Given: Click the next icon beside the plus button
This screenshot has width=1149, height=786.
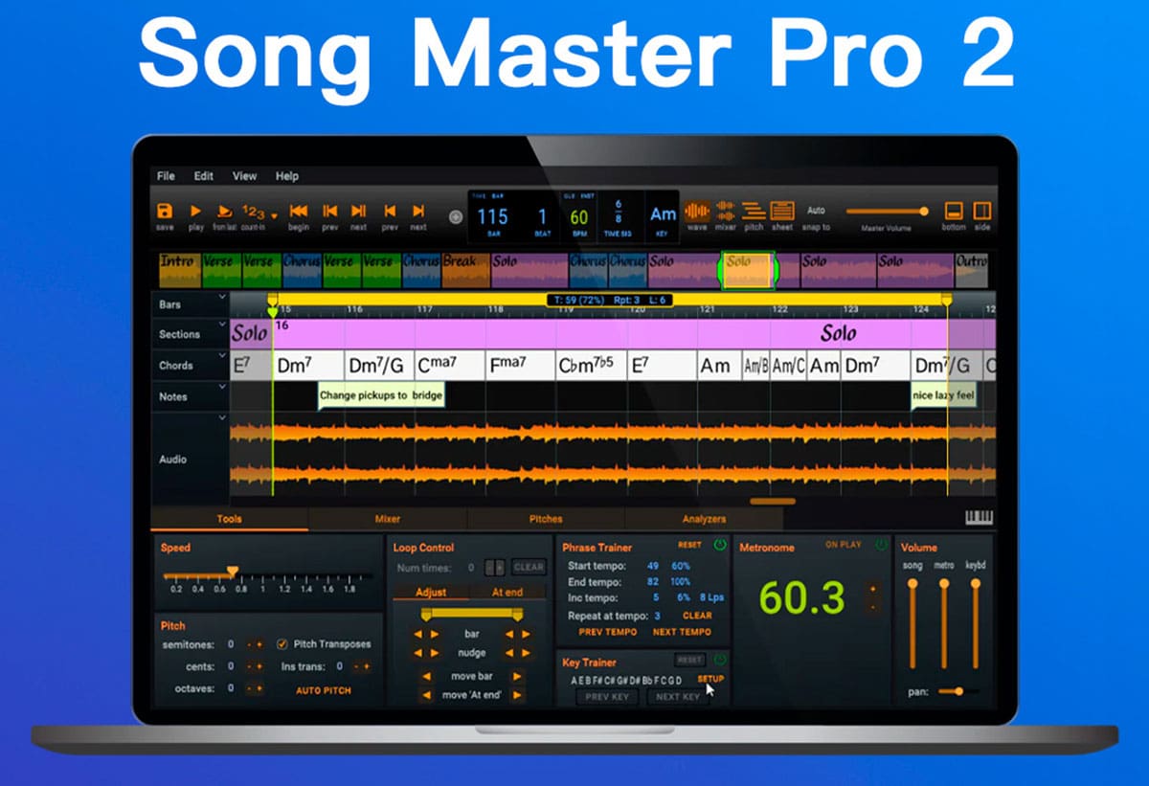Looking at the screenshot, I should click(418, 211).
